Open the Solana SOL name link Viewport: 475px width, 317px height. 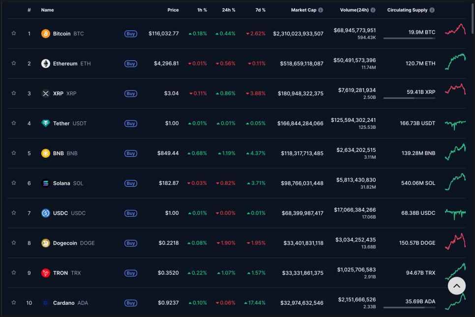coord(68,183)
